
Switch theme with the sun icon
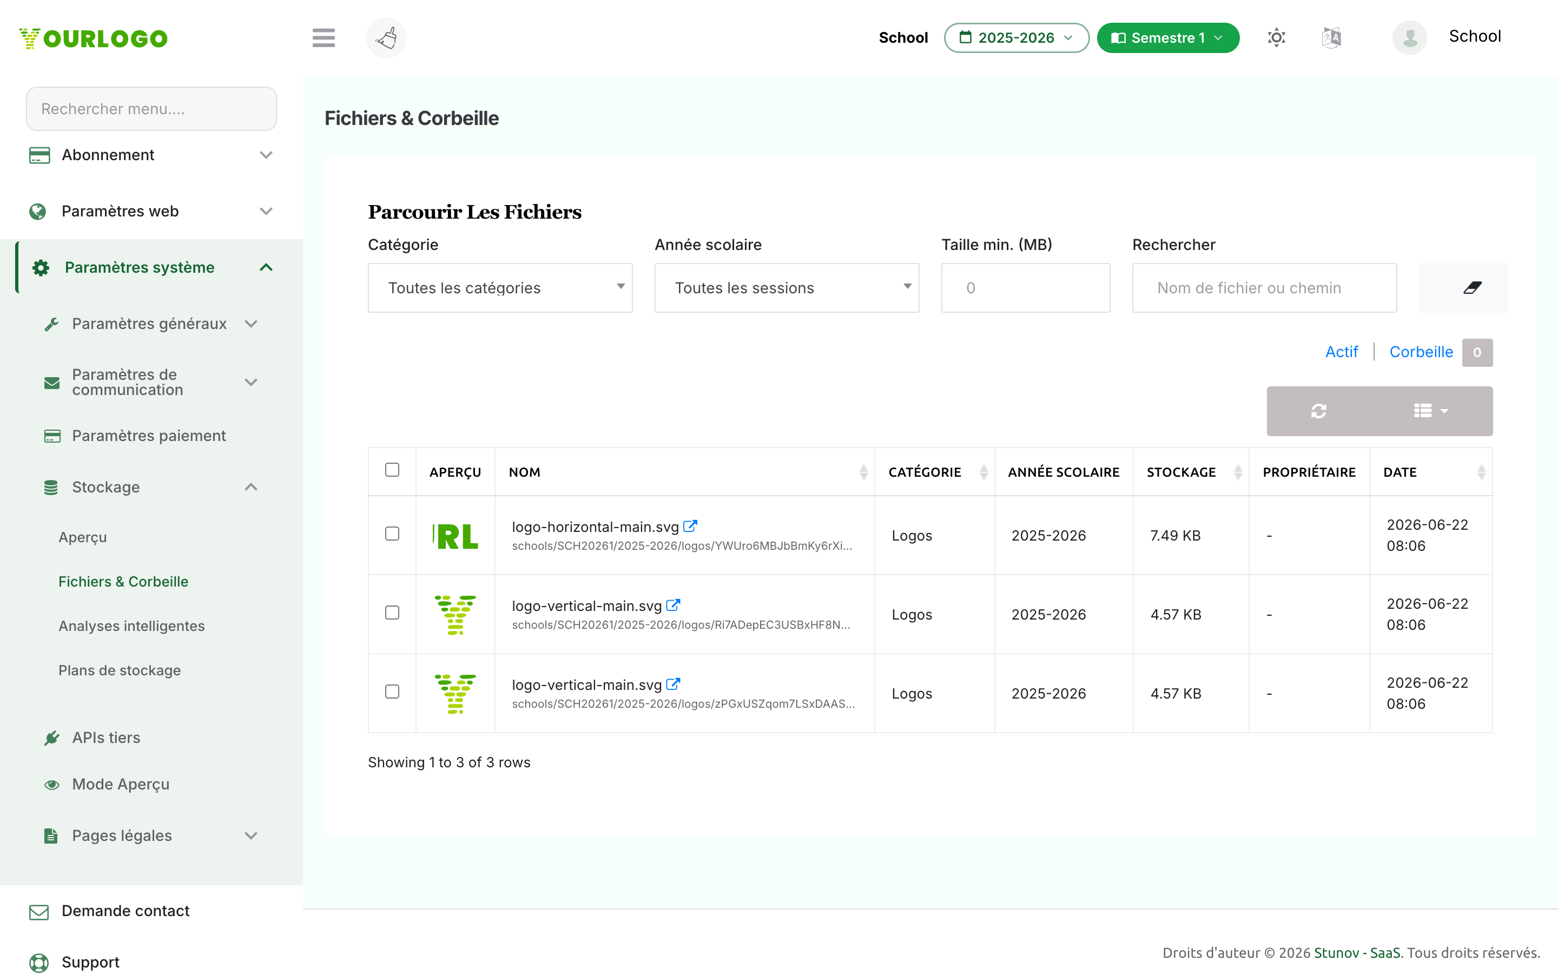(1276, 37)
